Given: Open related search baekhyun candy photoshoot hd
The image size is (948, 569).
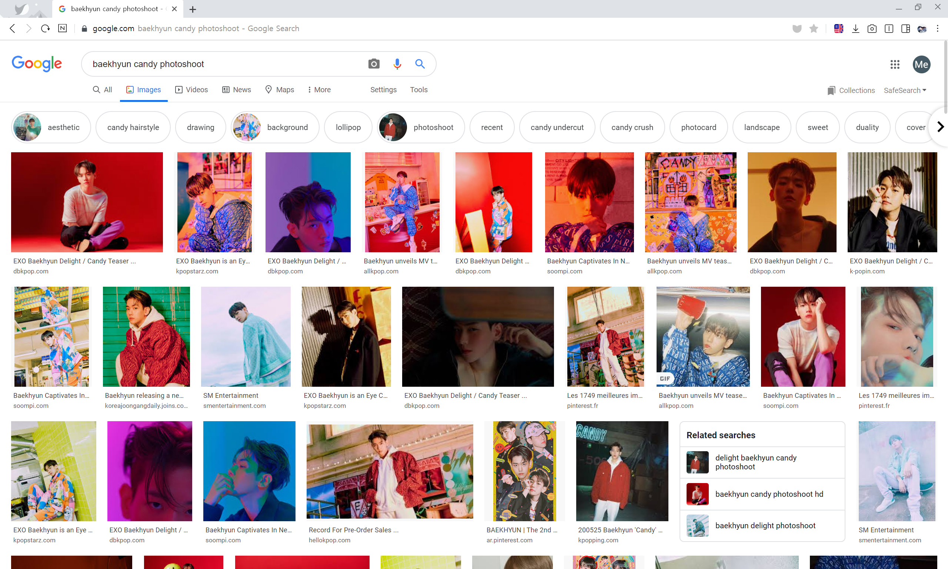Looking at the screenshot, I should coord(762,494).
